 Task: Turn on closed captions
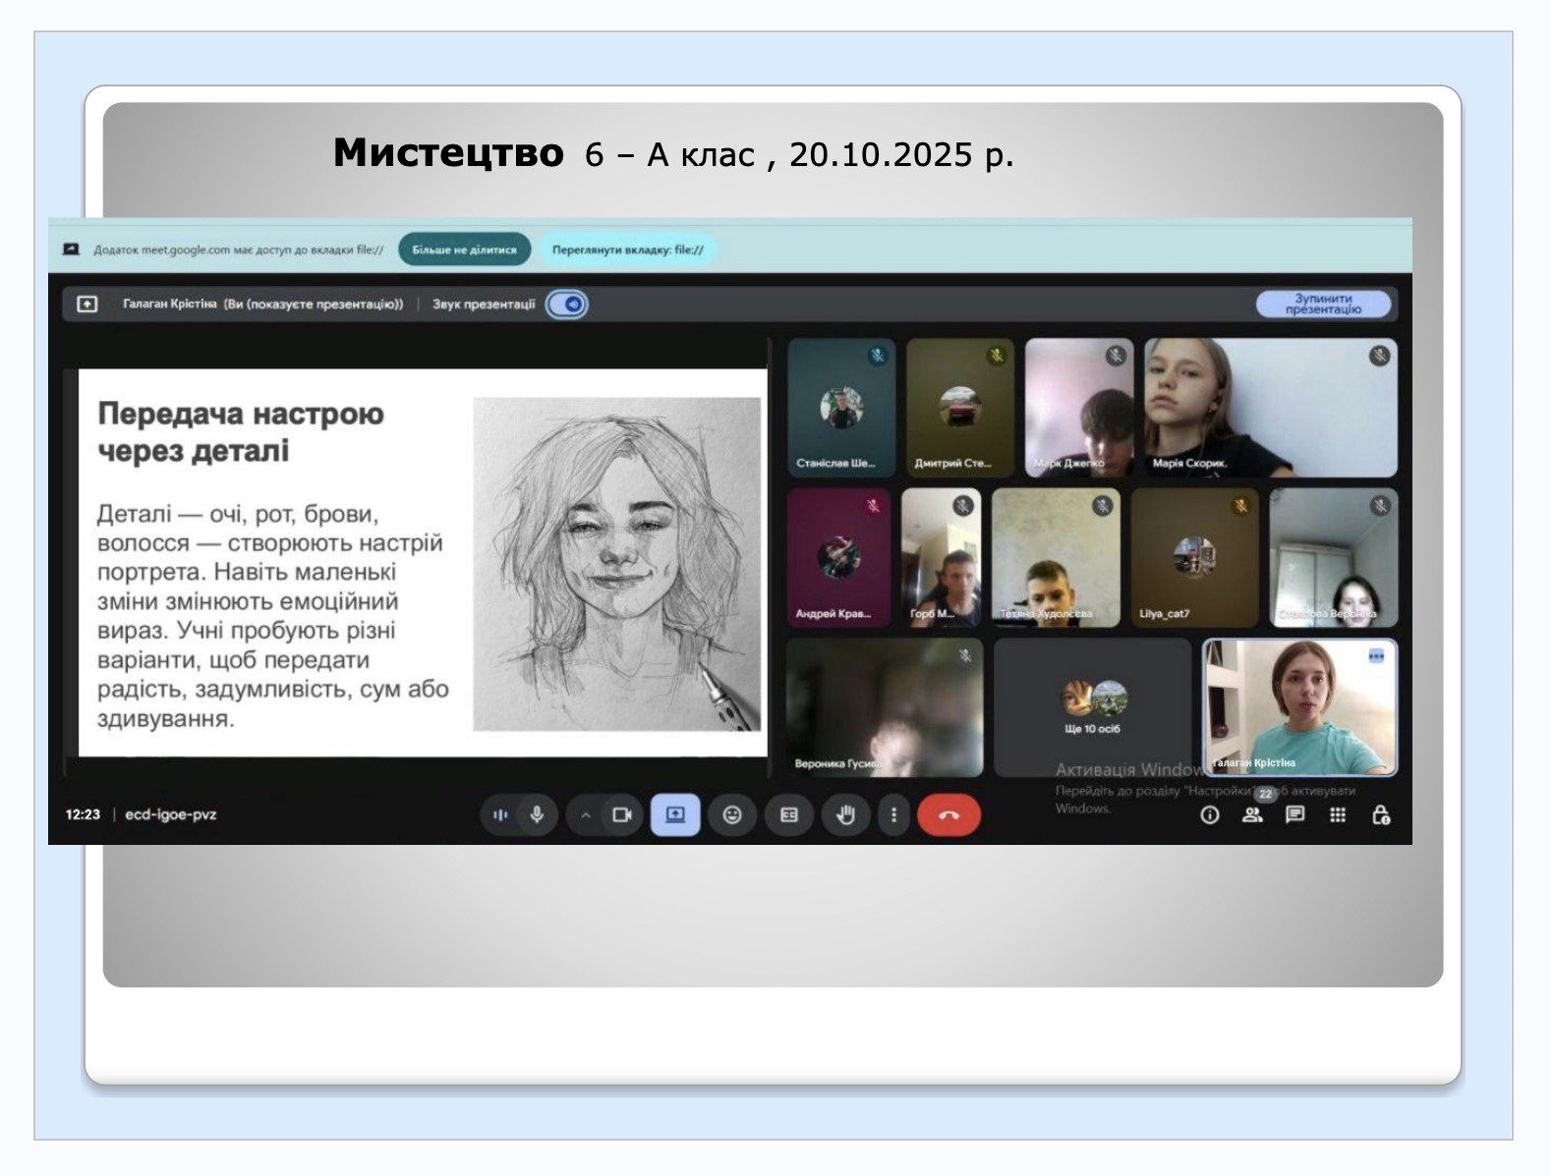(x=789, y=814)
